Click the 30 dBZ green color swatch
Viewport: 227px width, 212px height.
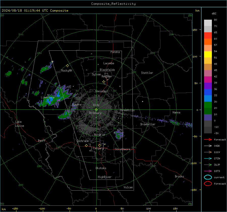(x=208, y=105)
